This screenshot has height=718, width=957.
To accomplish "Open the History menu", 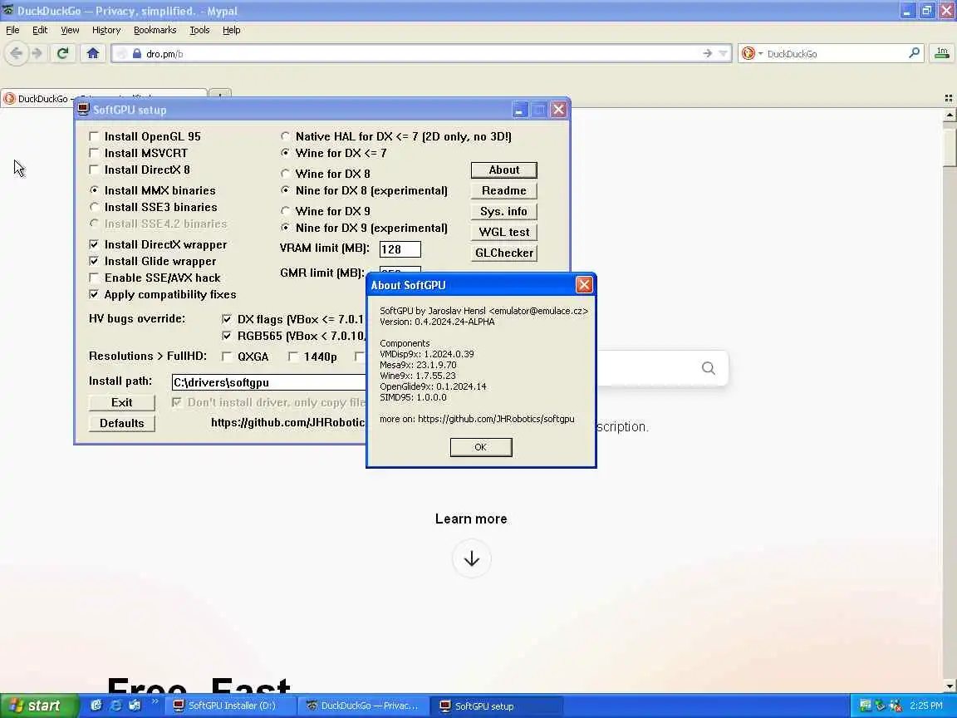I will (106, 30).
